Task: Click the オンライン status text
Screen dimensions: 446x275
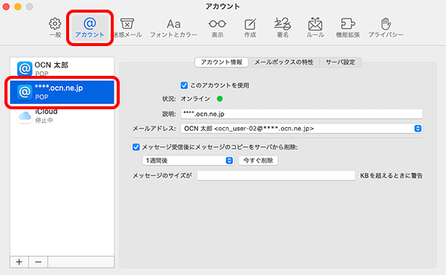Action: coord(195,99)
